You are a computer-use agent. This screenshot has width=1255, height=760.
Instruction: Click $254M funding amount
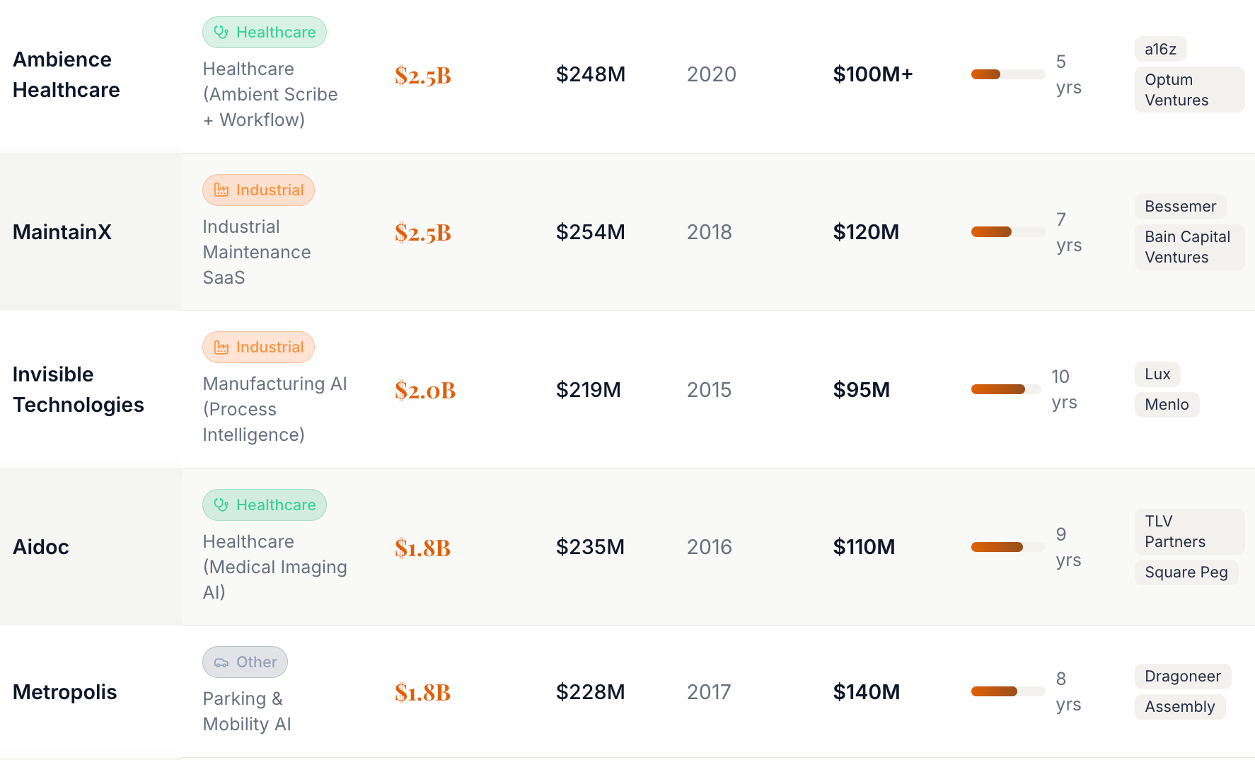(x=591, y=232)
